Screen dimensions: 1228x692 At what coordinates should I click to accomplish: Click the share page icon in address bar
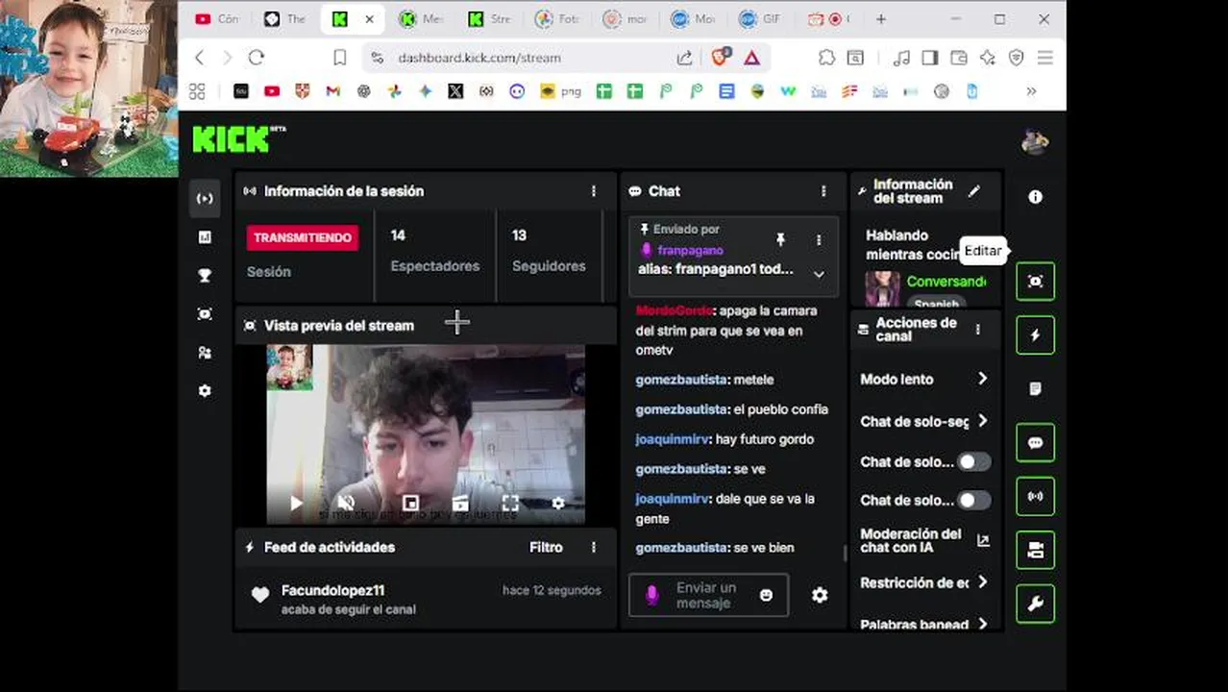[x=684, y=58]
